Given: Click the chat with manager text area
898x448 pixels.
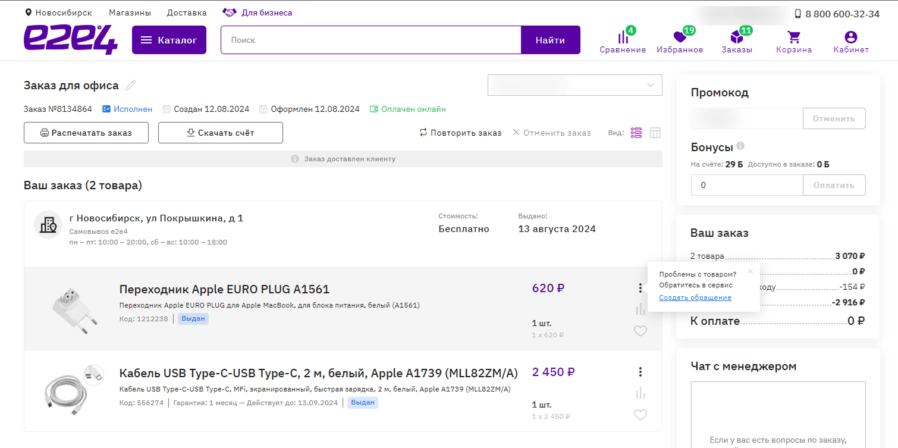Looking at the screenshot, I should click(778, 415).
